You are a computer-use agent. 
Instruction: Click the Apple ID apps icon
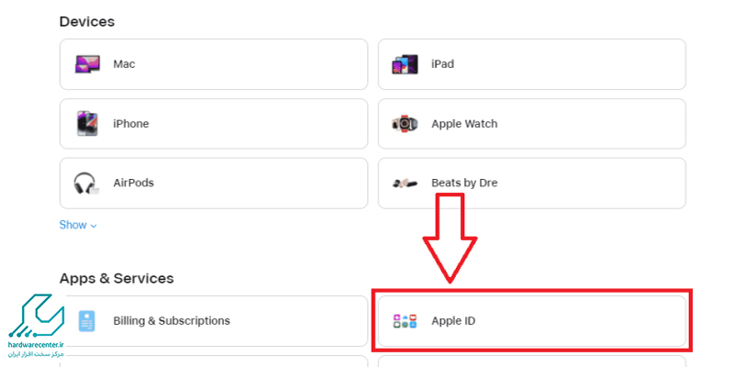(x=406, y=321)
